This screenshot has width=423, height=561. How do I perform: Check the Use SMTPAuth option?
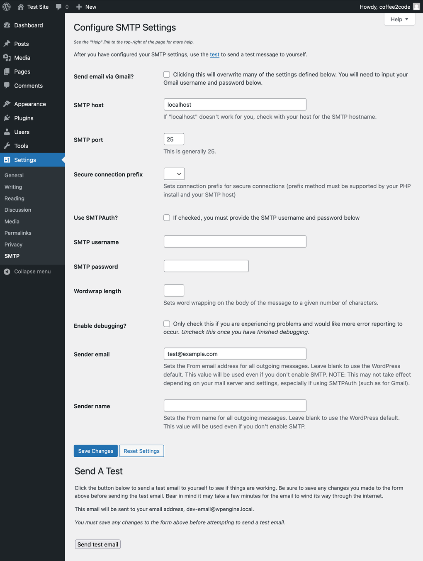pyautogui.click(x=166, y=218)
